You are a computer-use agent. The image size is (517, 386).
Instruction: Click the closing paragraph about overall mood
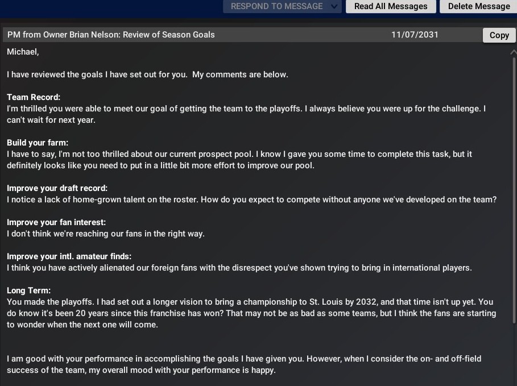coord(243,364)
